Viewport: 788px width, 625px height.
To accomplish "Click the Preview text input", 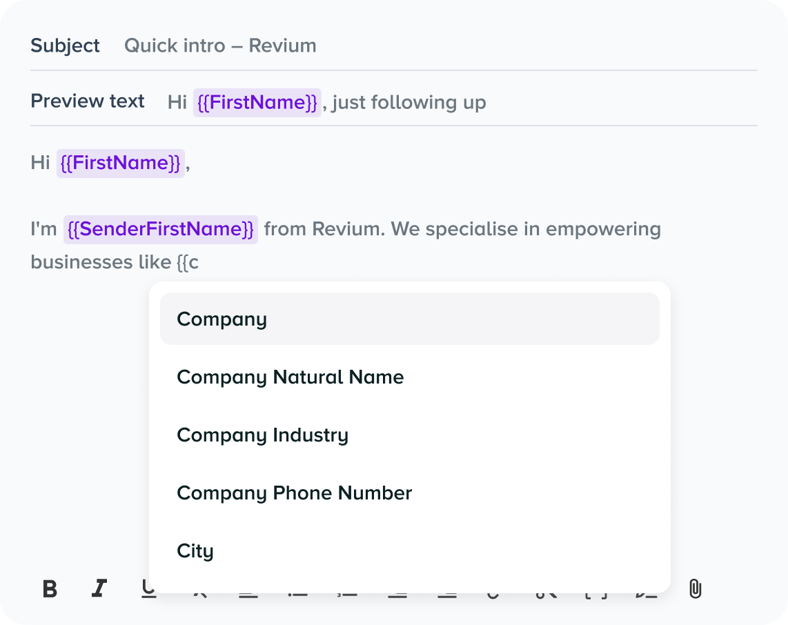I will tap(326, 103).
